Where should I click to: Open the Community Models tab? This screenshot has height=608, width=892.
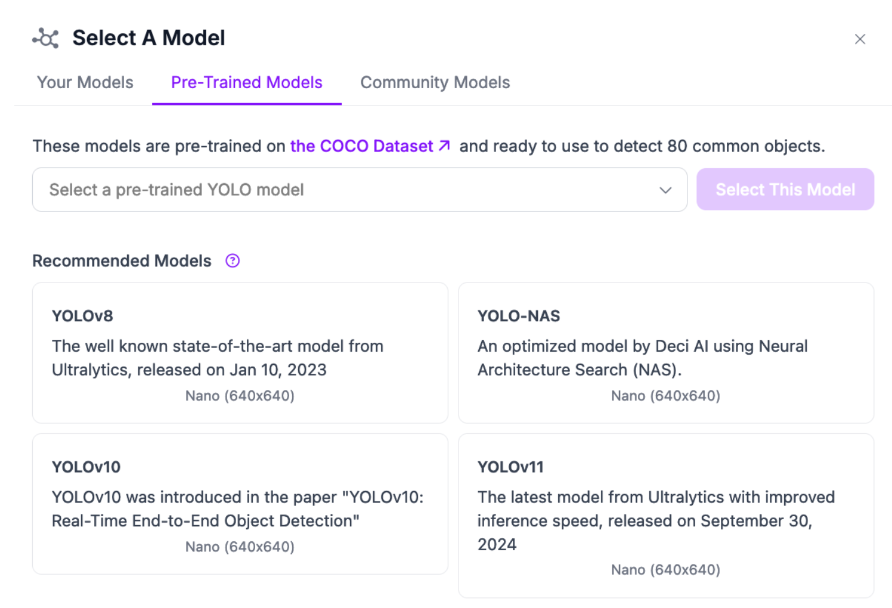pos(435,82)
